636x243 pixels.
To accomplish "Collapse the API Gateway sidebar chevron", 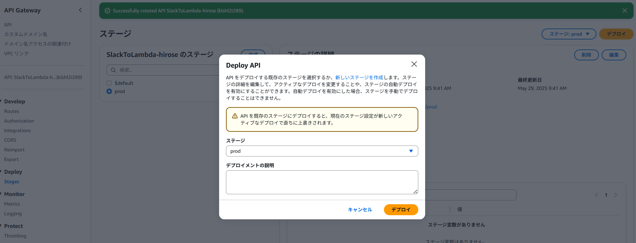I will 80,10.
